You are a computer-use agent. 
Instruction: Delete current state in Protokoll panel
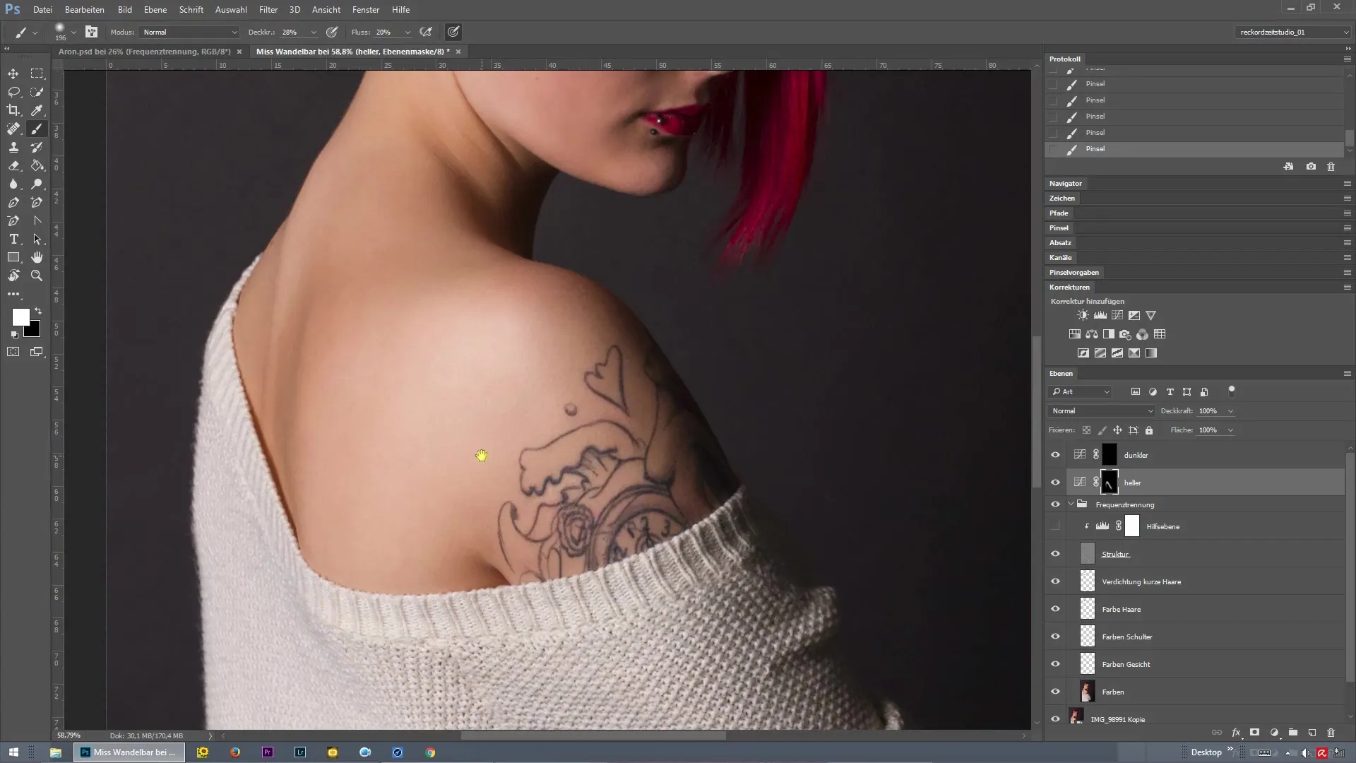tap(1331, 167)
